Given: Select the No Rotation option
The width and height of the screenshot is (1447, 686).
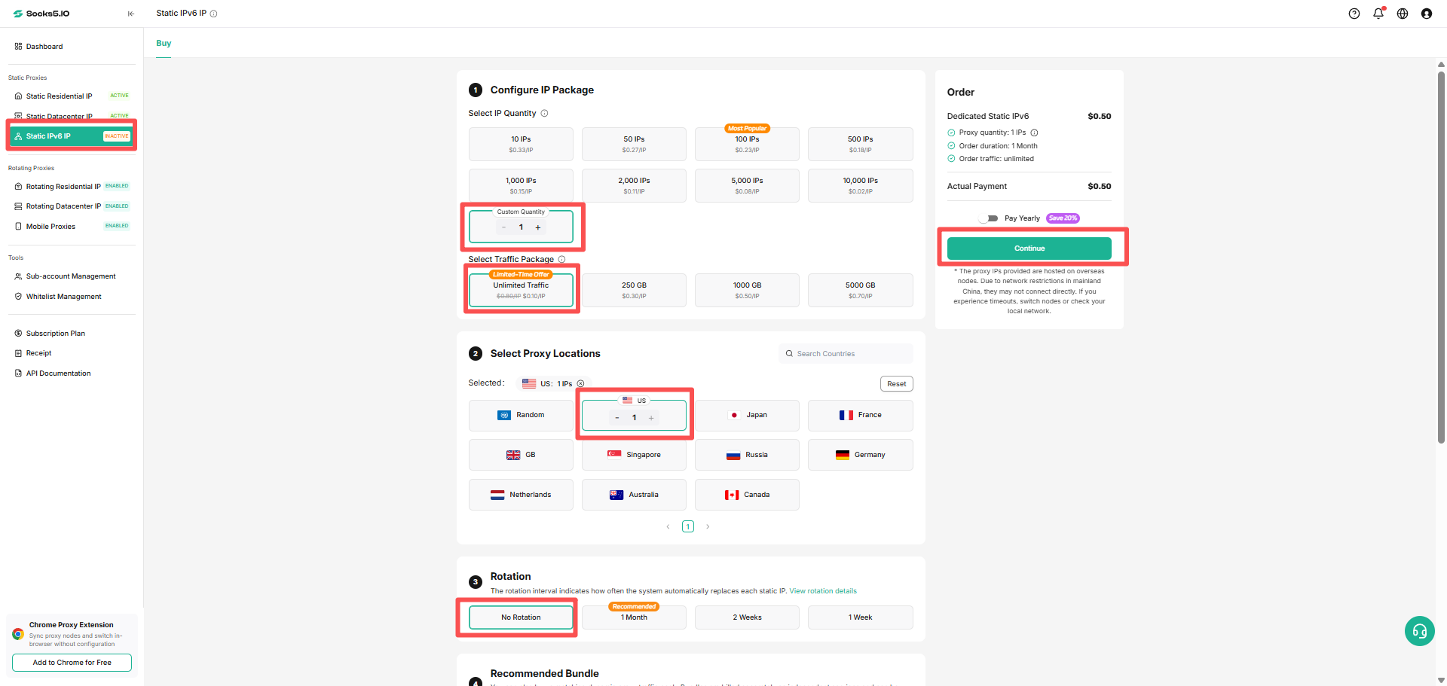Looking at the screenshot, I should pyautogui.click(x=521, y=617).
